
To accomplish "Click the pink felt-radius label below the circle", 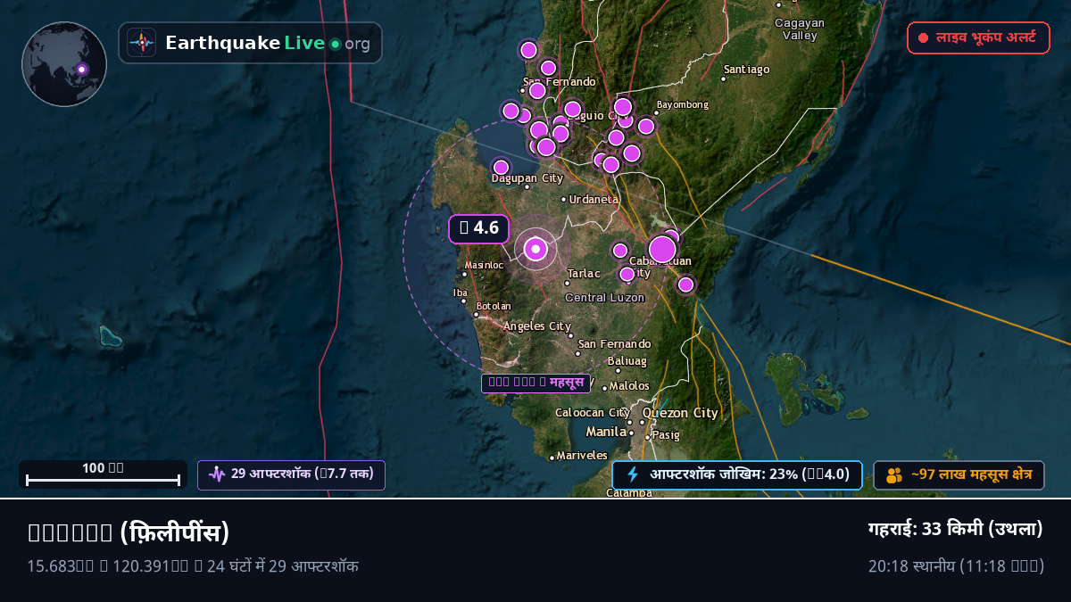I will (x=535, y=383).
